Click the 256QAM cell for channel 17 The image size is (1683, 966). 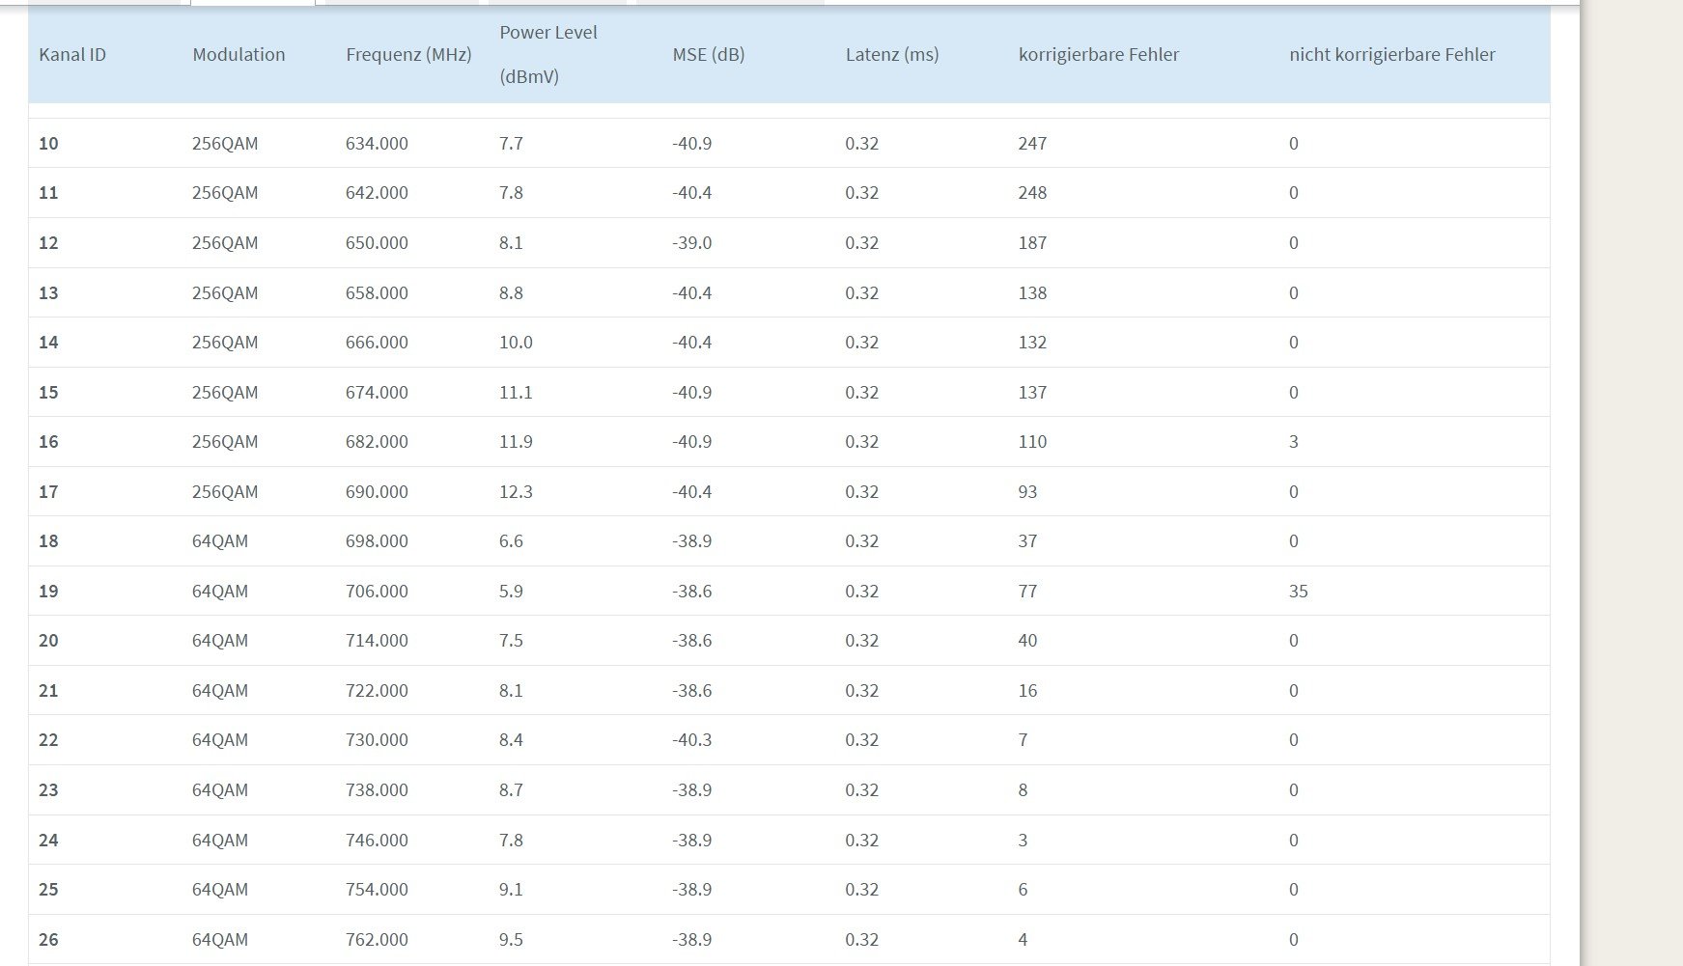tap(225, 492)
